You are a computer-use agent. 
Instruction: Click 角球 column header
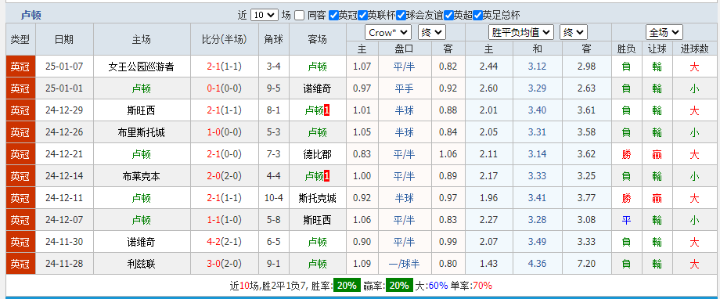point(274,39)
